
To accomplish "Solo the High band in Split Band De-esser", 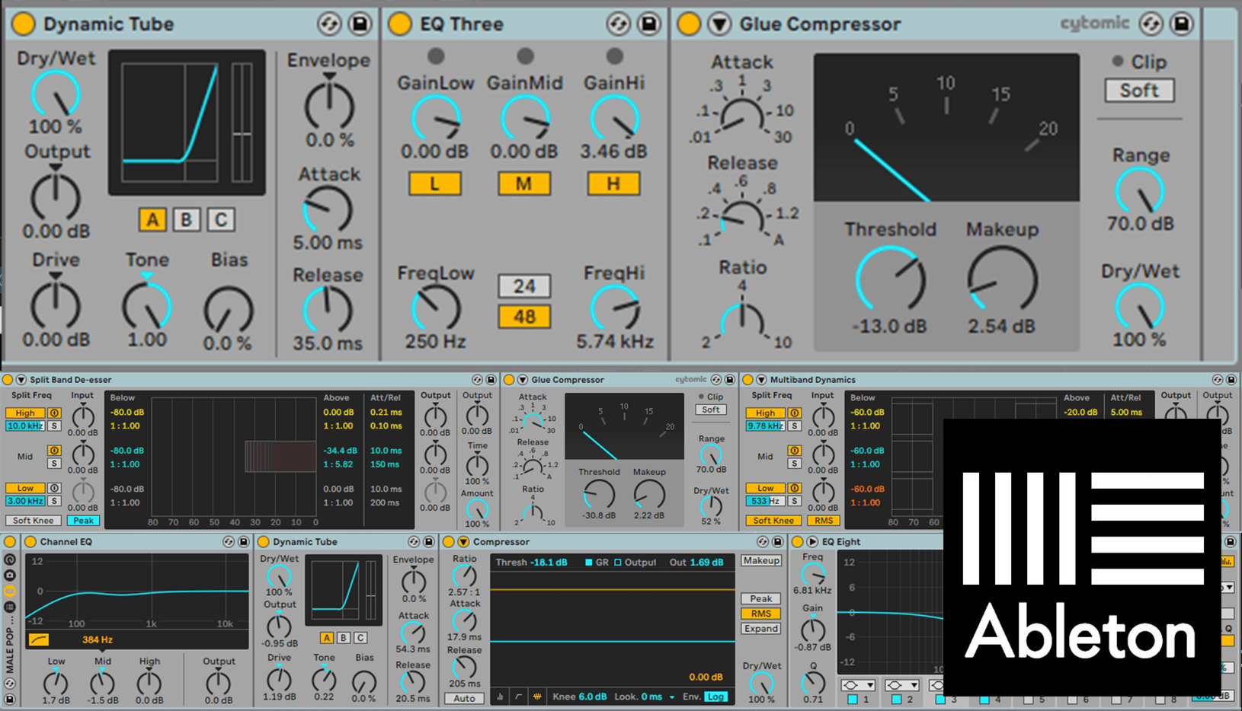I will tap(54, 426).
